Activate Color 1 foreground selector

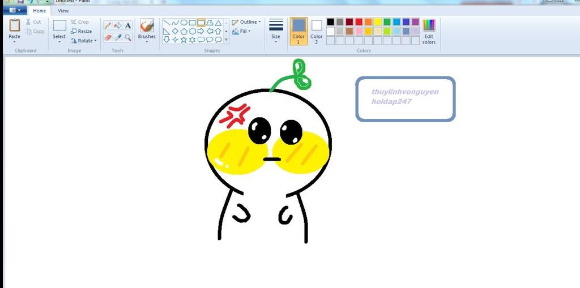click(298, 31)
